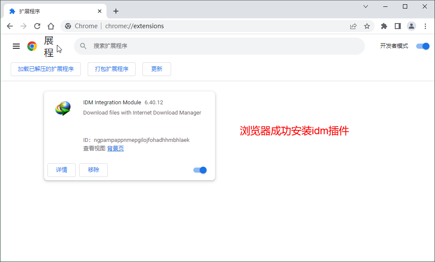Close the 扩展程序 tab
Screen dimensions: 435x262
click(100, 11)
